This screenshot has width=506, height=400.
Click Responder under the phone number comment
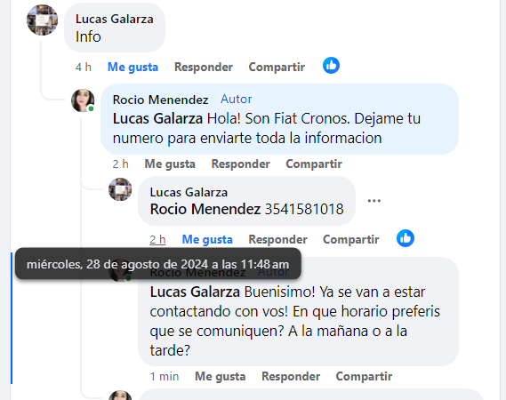pyautogui.click(x=277, y=239)
